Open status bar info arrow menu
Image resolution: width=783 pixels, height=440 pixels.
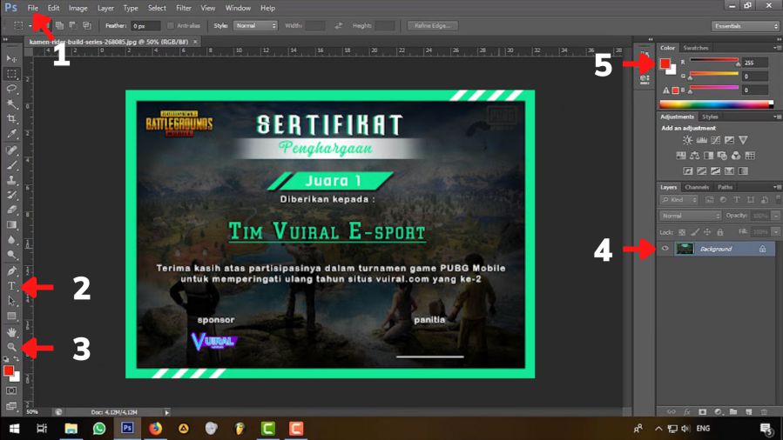click(166, 412)
